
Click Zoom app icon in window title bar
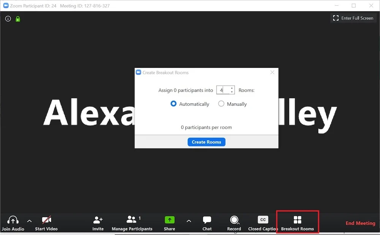(x=6, y=6)
